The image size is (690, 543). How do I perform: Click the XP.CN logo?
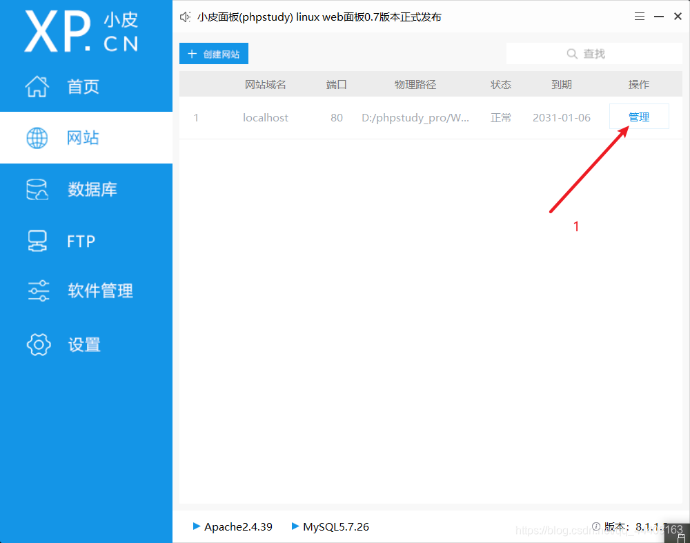(x=81, y=32)
